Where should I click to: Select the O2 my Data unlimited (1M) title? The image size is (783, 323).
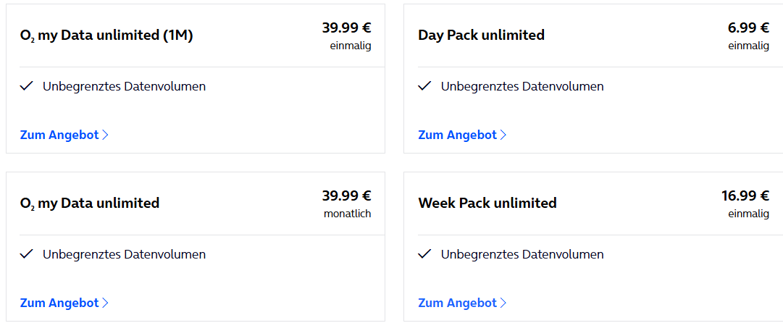coord(106,36)
